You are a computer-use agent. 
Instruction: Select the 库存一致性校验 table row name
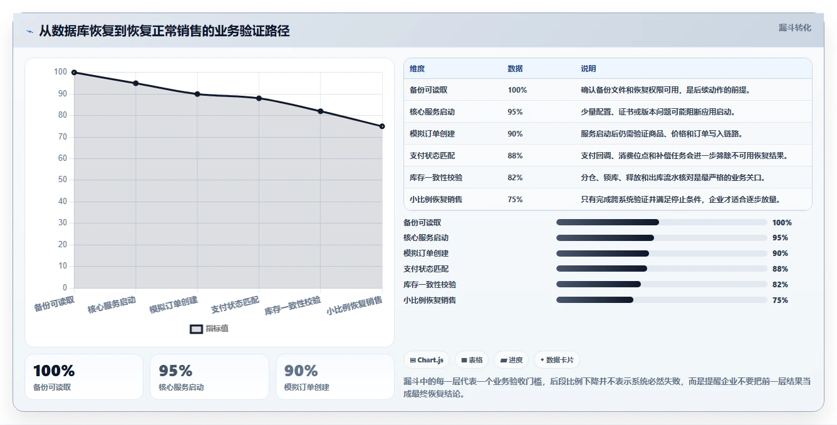coord(436,178)
